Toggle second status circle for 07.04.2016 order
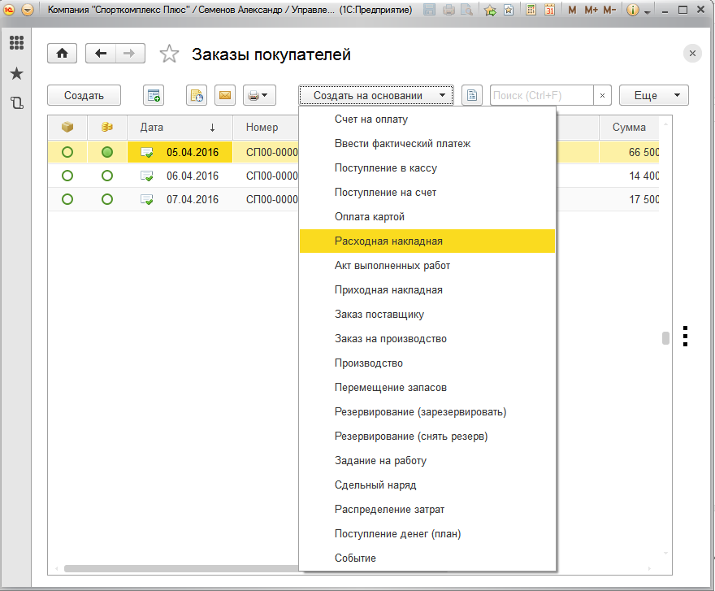The height and width of the screenshot is (591, 715). click(107, 199)
